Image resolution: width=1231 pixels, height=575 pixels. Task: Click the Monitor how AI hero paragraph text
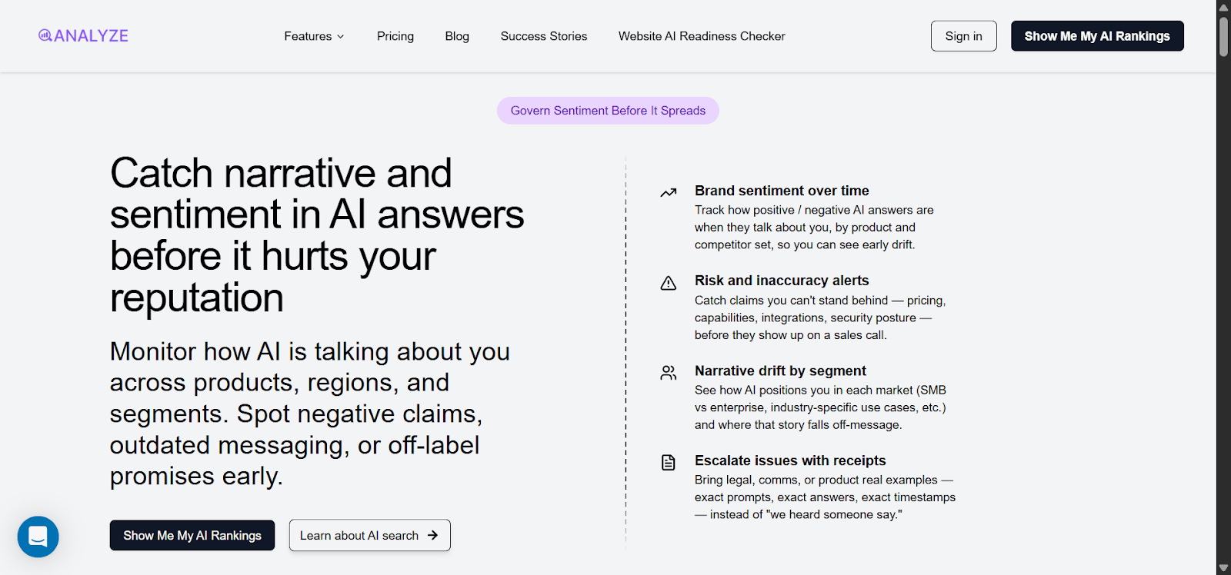pos(310,413)
